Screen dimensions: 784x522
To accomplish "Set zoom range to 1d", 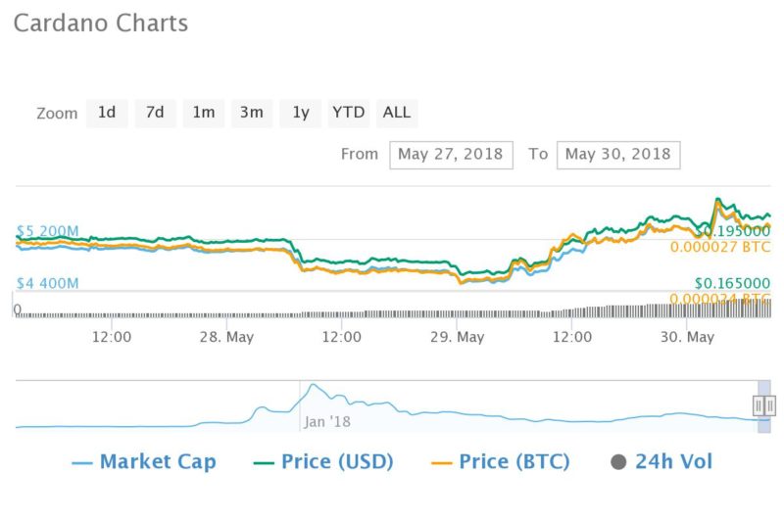I will click(x=107, y=113).
